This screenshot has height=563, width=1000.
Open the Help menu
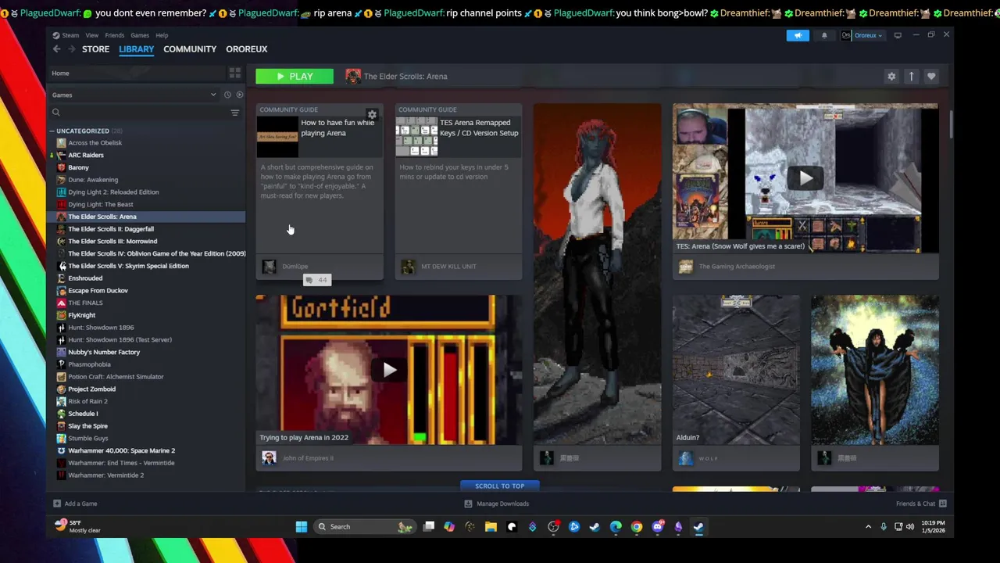click(x=162, y=35)
